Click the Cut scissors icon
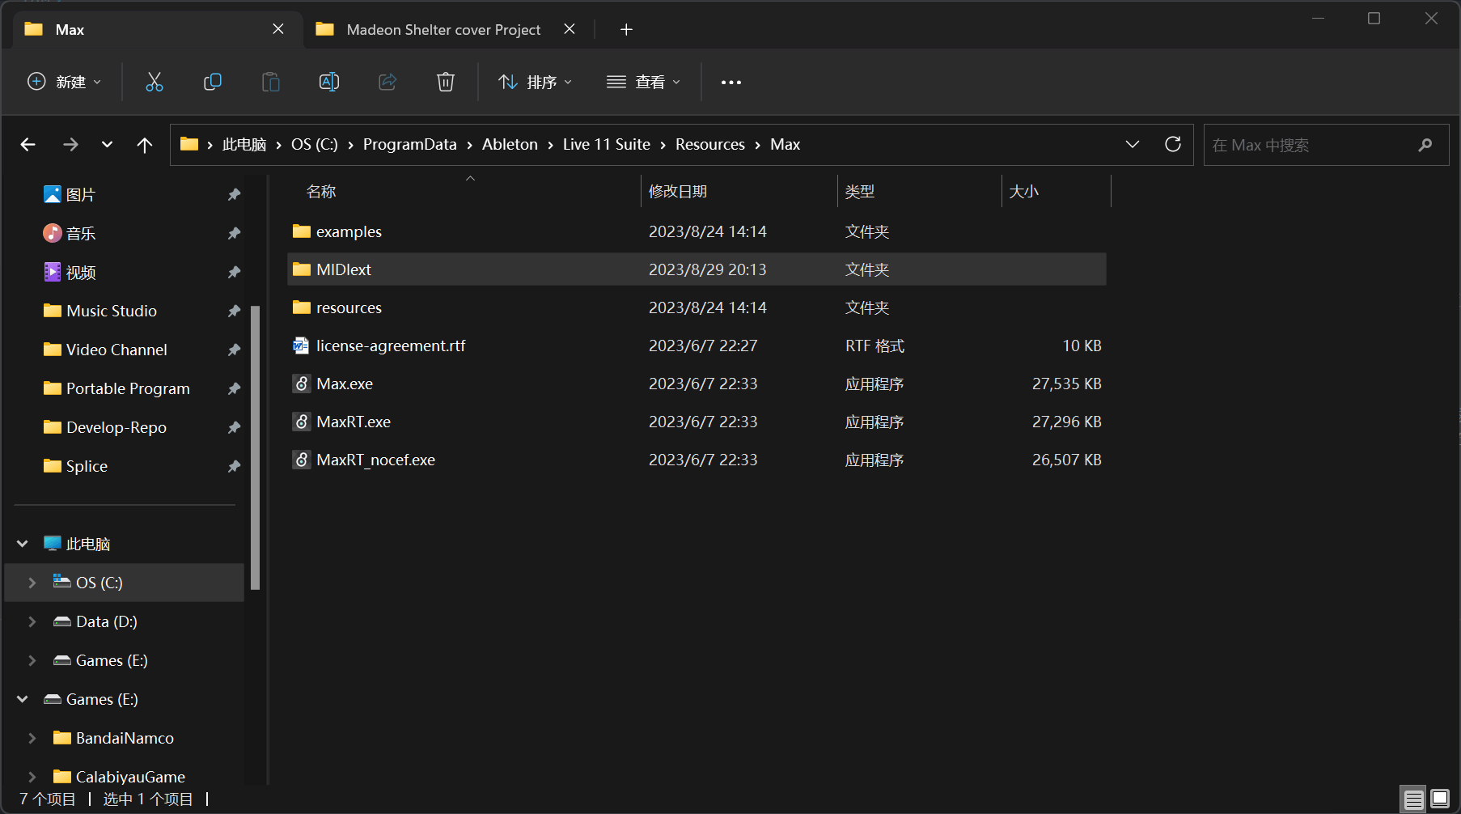Screen dimensions: 1461x814 [154, 82]
